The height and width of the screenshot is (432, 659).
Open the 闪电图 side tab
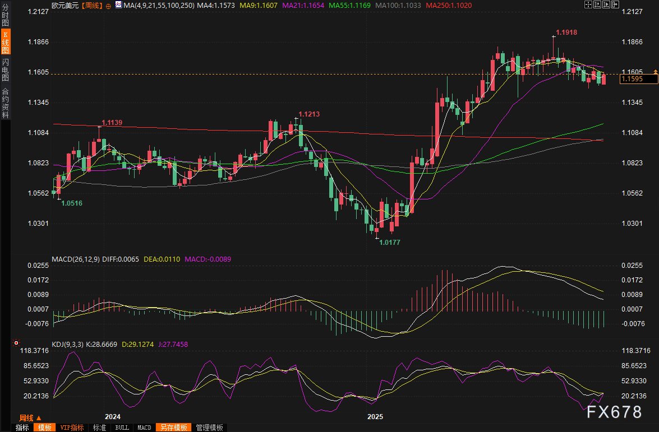click(x=5, y=70)
